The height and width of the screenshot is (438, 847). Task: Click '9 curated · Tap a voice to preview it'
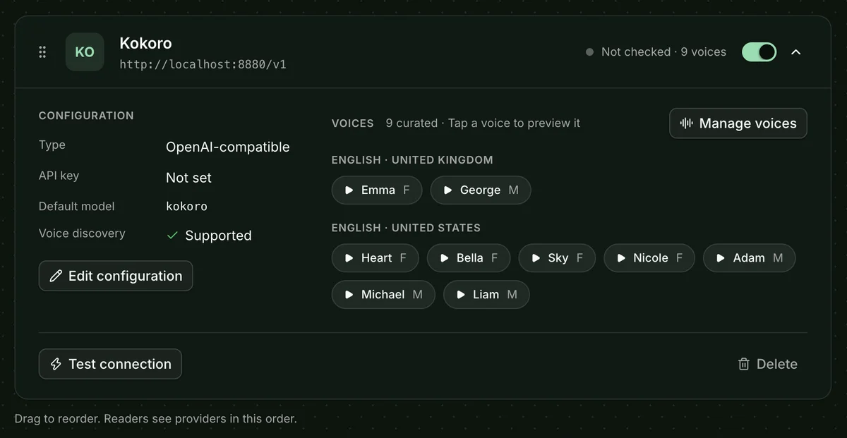click(483, 123)
